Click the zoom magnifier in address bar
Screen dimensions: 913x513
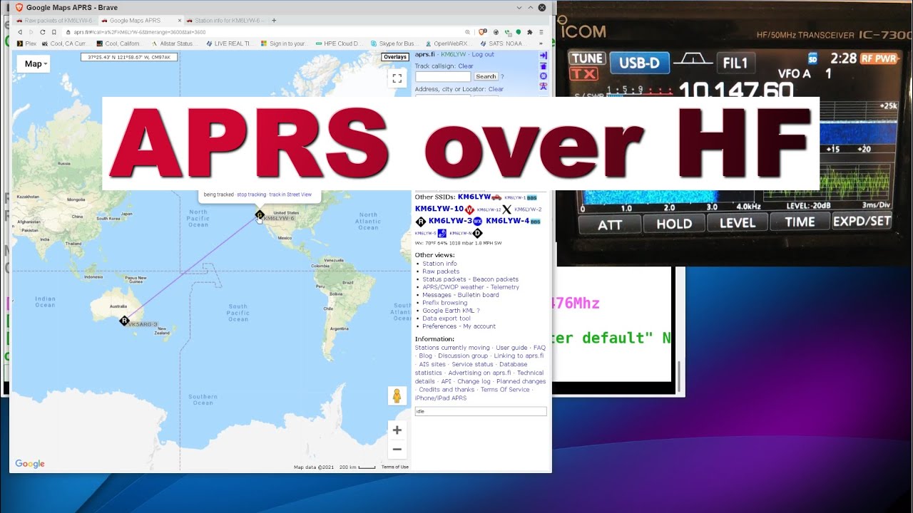468,32
